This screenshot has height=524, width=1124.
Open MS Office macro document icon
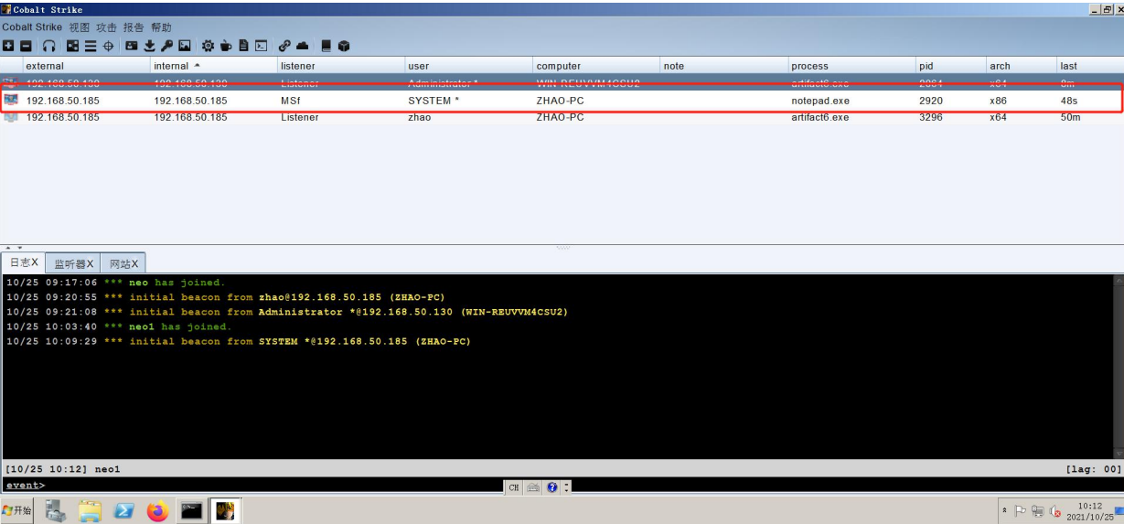(243, 46)
